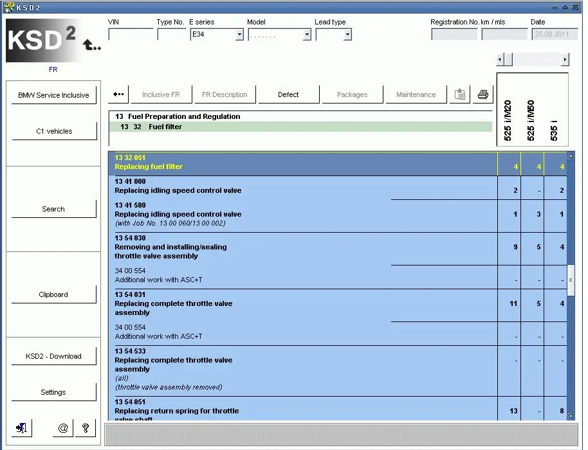This screenshot has width=588, height=450.
Task: Switch to the Defect tab
Action: [288, 94]
